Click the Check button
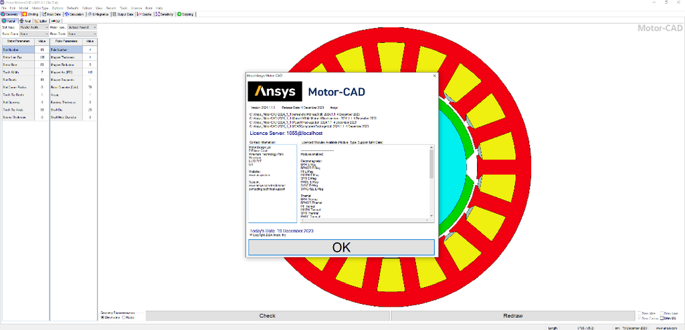This screenshot has height=330, width=685. [268, 315]
